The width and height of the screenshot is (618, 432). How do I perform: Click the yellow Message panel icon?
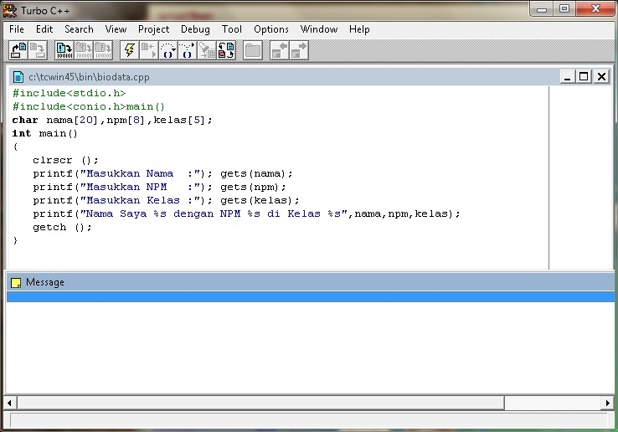click(x=16, y=283)
